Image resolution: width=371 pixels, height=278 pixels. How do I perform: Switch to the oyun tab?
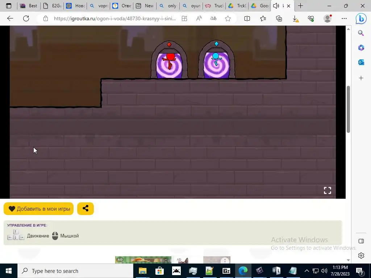click(191, 6)
